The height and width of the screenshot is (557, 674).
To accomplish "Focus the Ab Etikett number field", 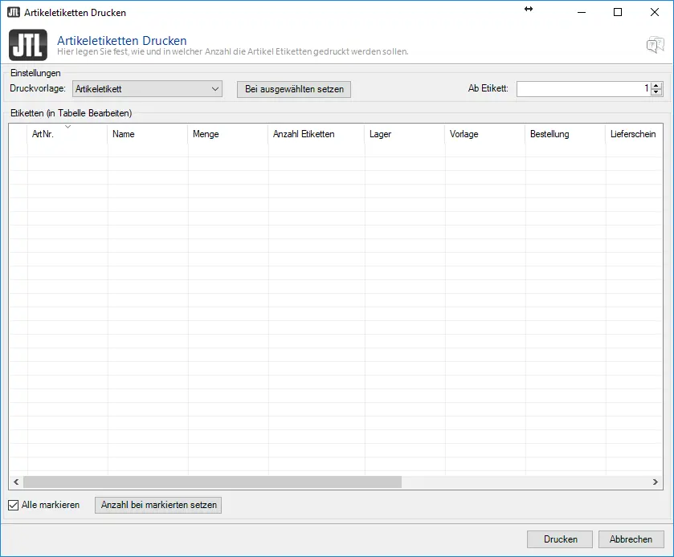I will pos(583,89).
